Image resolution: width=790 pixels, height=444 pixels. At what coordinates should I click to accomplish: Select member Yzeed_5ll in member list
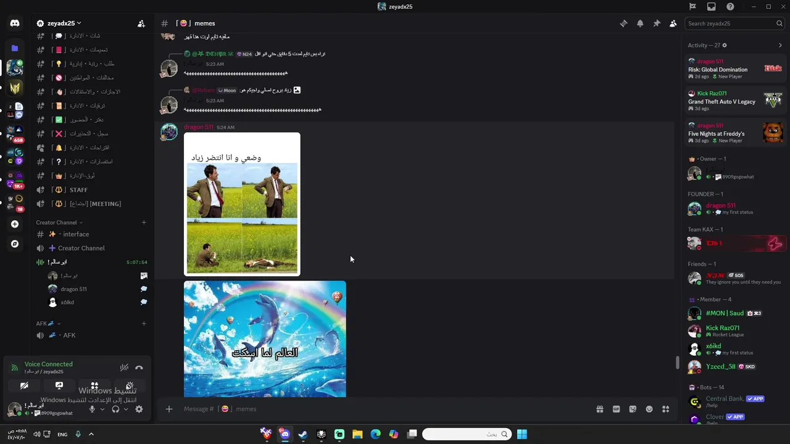[736, 366]
